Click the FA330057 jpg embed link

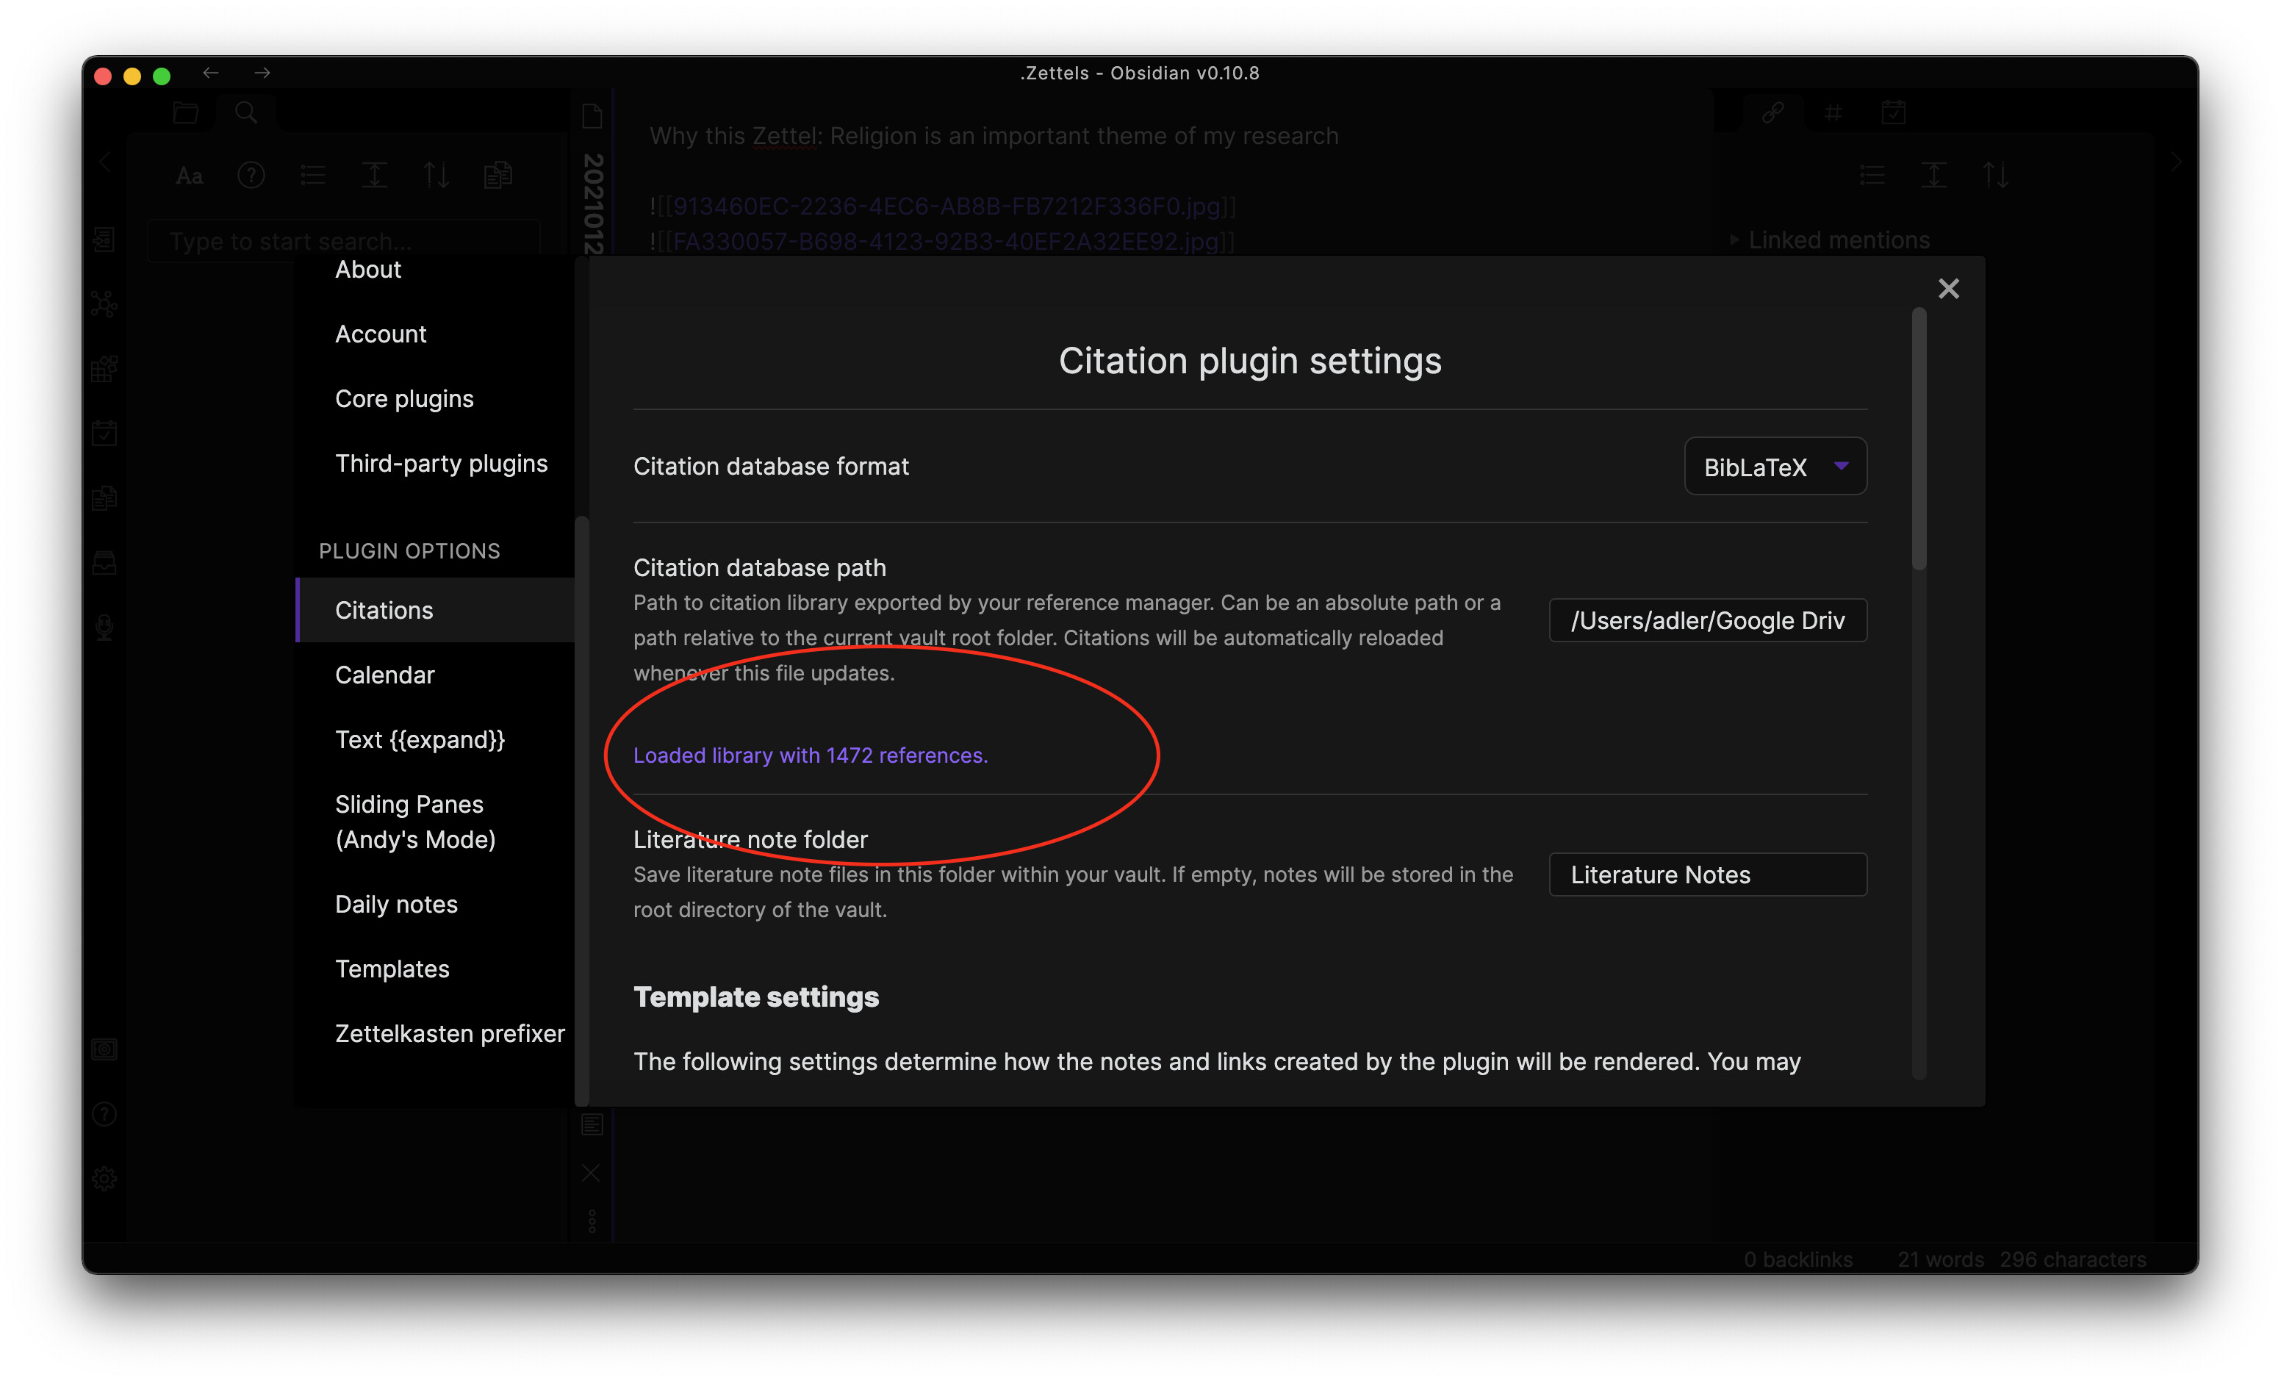(x=944, y=242)
